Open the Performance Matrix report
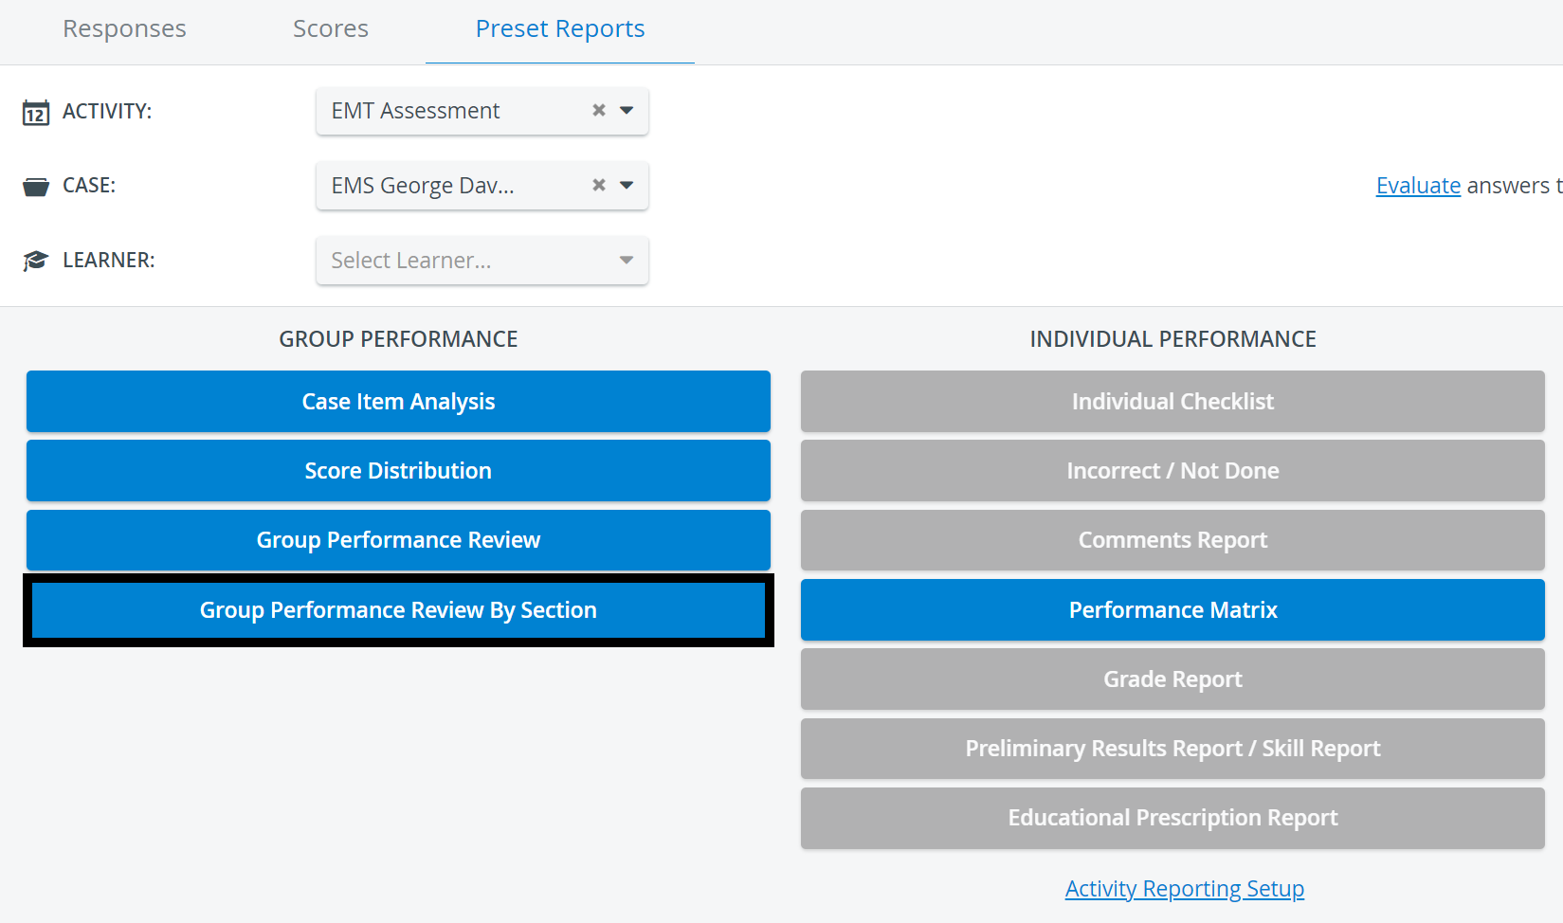1563x923 pixels. 1172,610
